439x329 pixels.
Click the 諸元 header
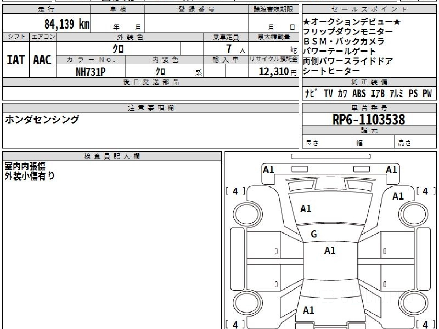click(369, 131)
